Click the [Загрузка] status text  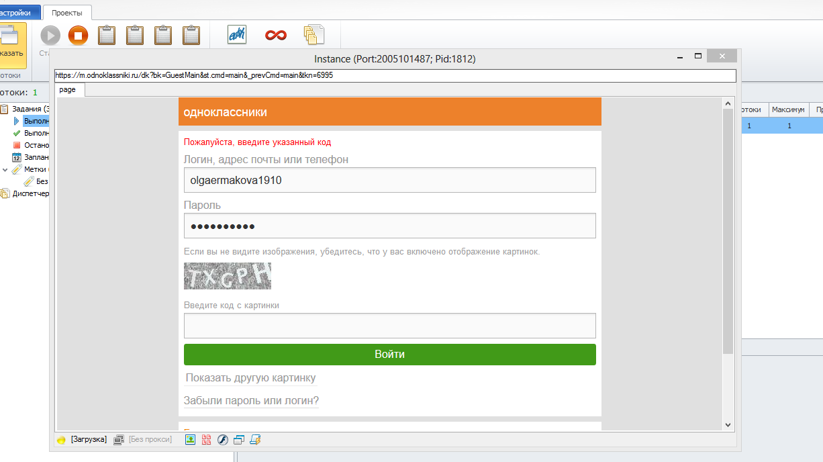(89, 439)
